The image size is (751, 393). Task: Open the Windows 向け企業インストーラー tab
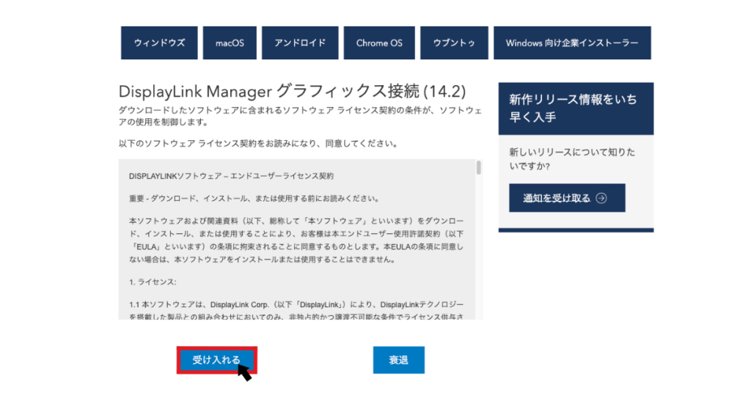pyautogui.click(x=572, y=43)
